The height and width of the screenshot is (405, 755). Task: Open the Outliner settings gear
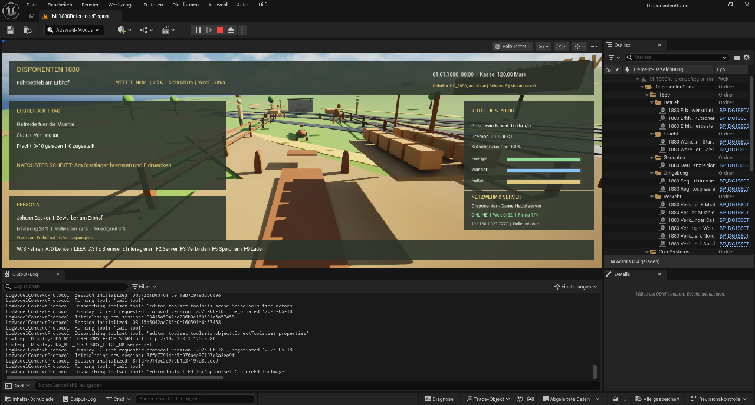(747, 57)
